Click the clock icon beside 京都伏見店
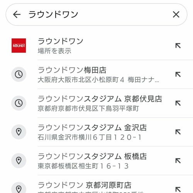Viewport: 193px width, 193px height. (x=19, y=103)
